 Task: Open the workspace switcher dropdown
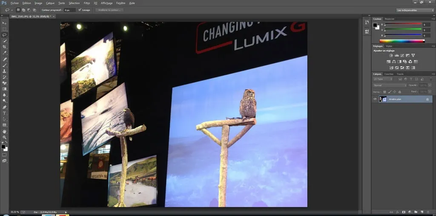[415, 10]
